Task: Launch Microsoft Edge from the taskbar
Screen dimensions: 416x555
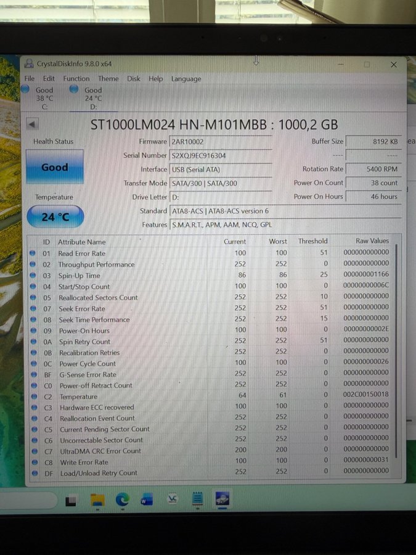Action: coord(123,499)
